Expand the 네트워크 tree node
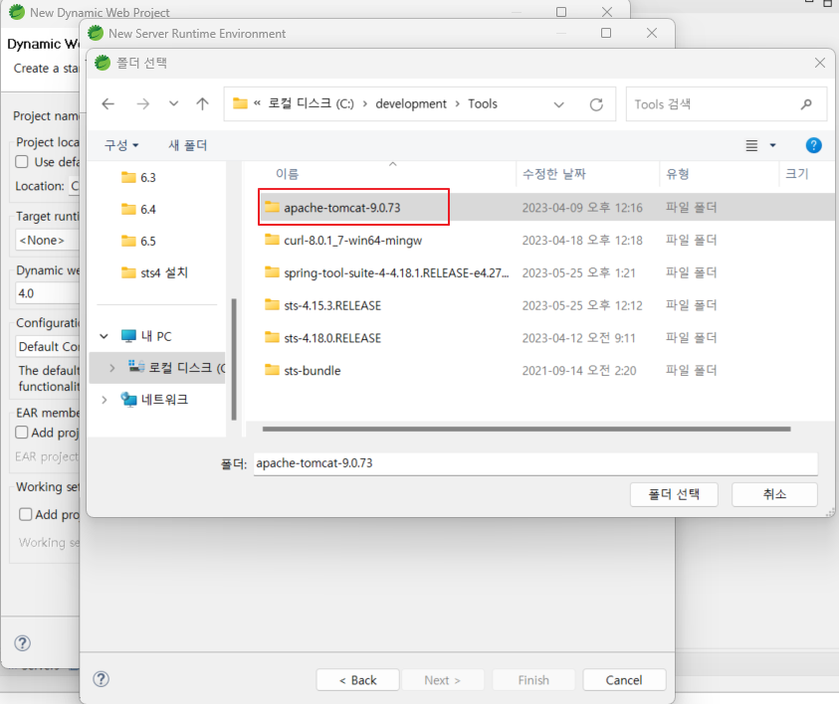 [x=104, y=400]
